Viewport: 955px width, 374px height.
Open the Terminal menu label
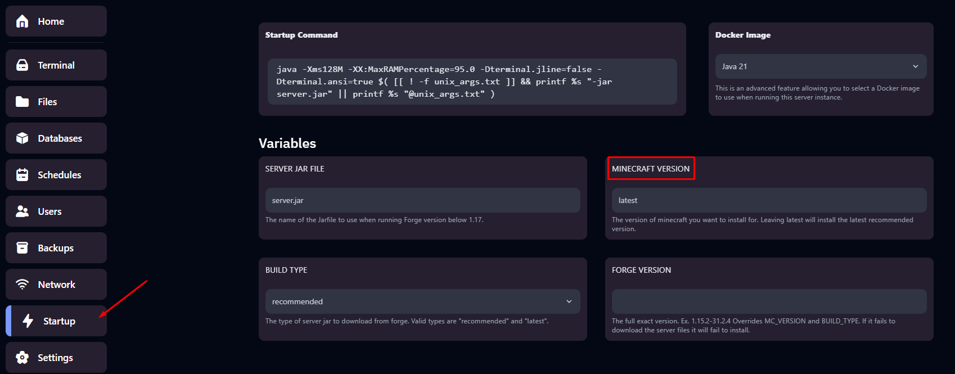coord(56,65)
